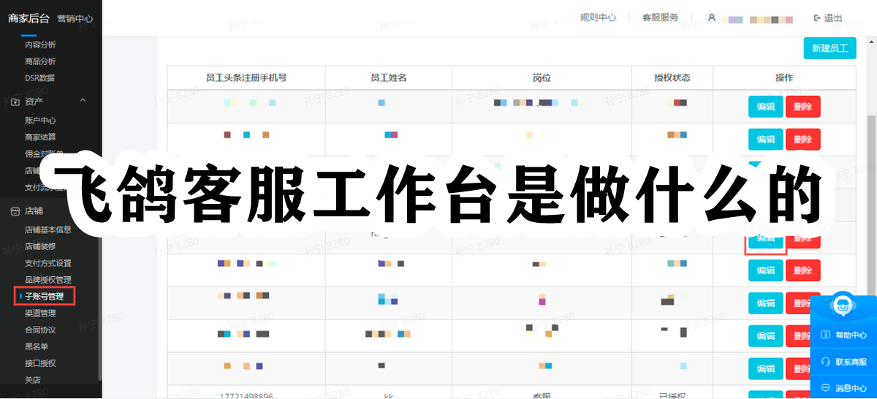Open 接口授权 in the sidebar

40,363
